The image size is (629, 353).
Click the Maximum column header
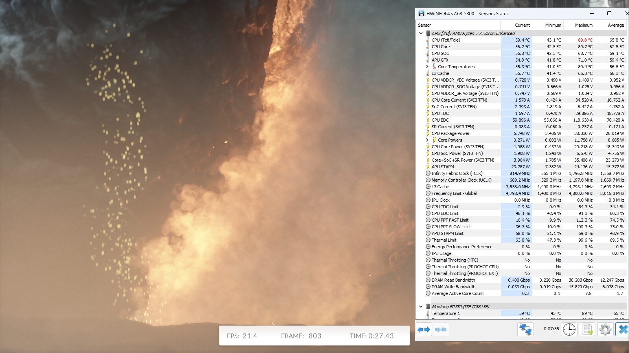point(579,25)
